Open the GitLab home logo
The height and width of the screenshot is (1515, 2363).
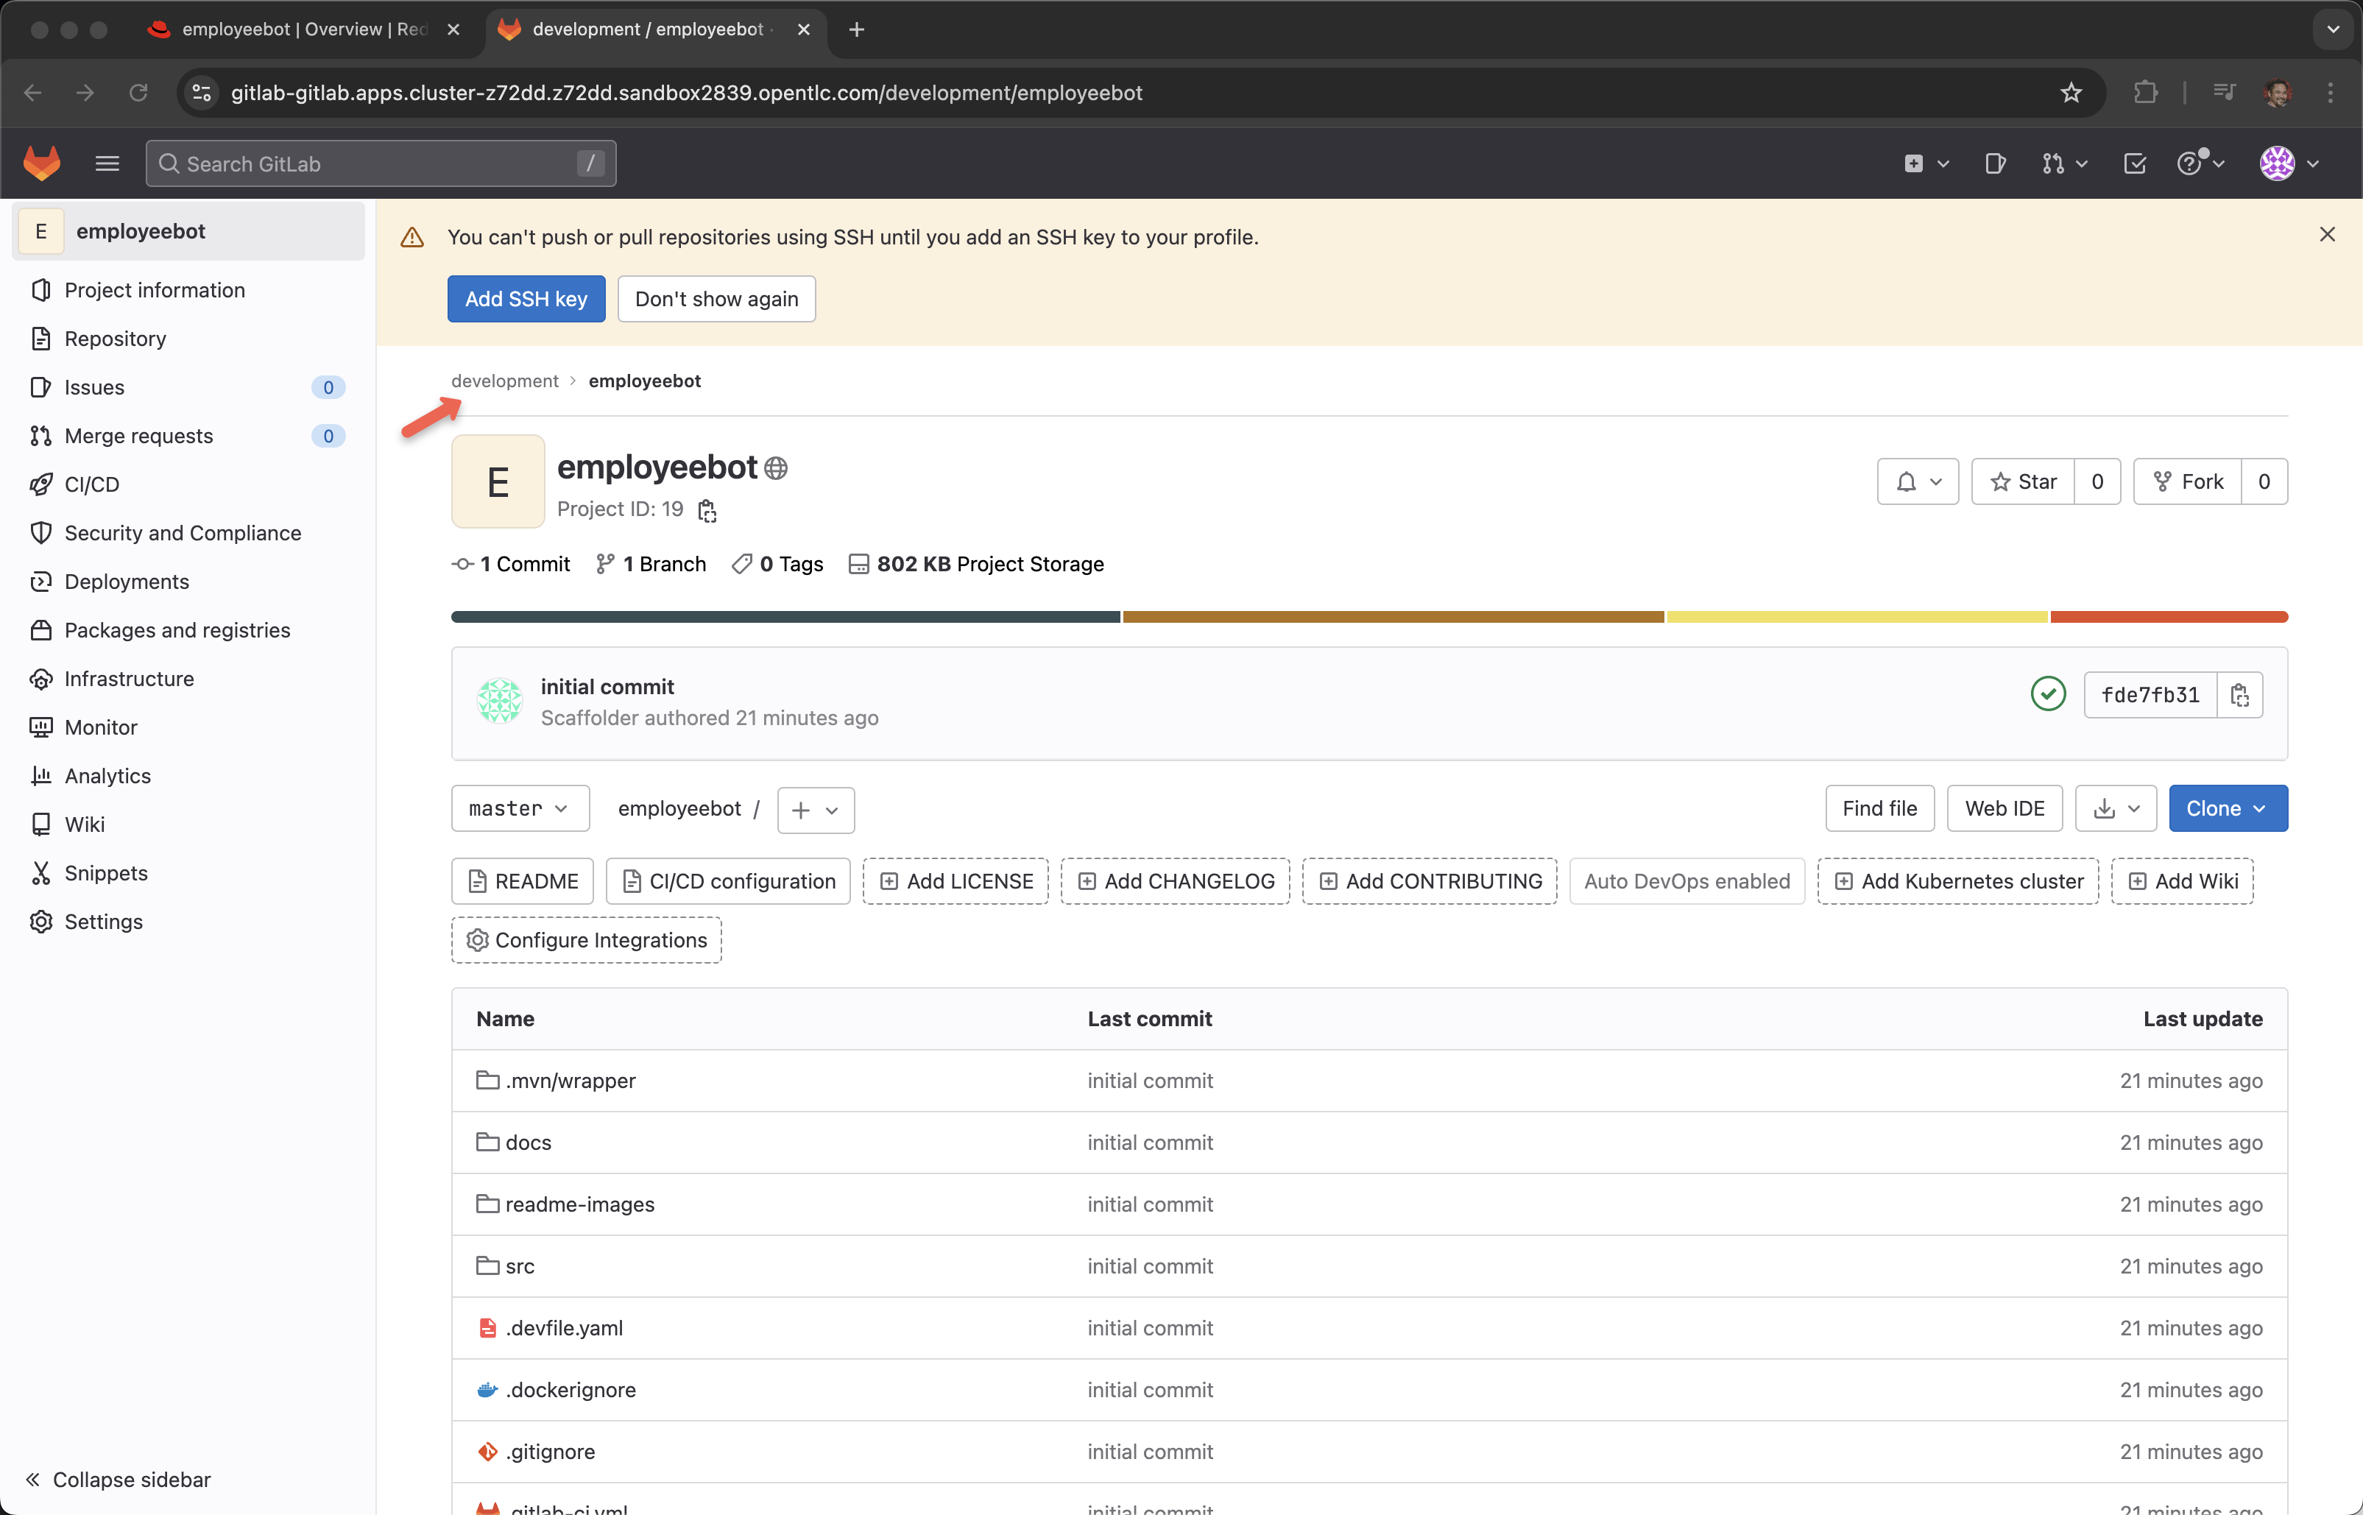pos(42,163)
